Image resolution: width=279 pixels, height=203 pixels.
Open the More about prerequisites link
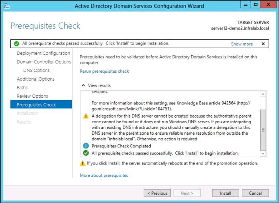104,175
